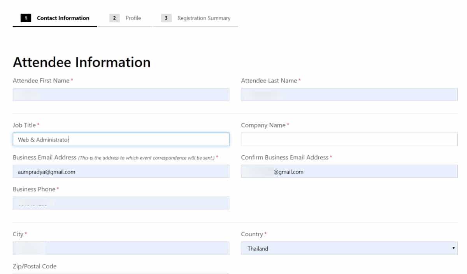Expand the Country list using its arrow
The width and height of the screenshot is (467, 274).
coord(453,248)
